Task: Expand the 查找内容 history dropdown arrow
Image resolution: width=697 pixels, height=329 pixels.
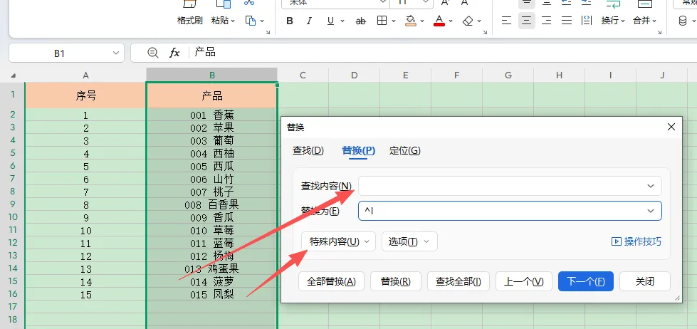Action: tap(651, 186)
